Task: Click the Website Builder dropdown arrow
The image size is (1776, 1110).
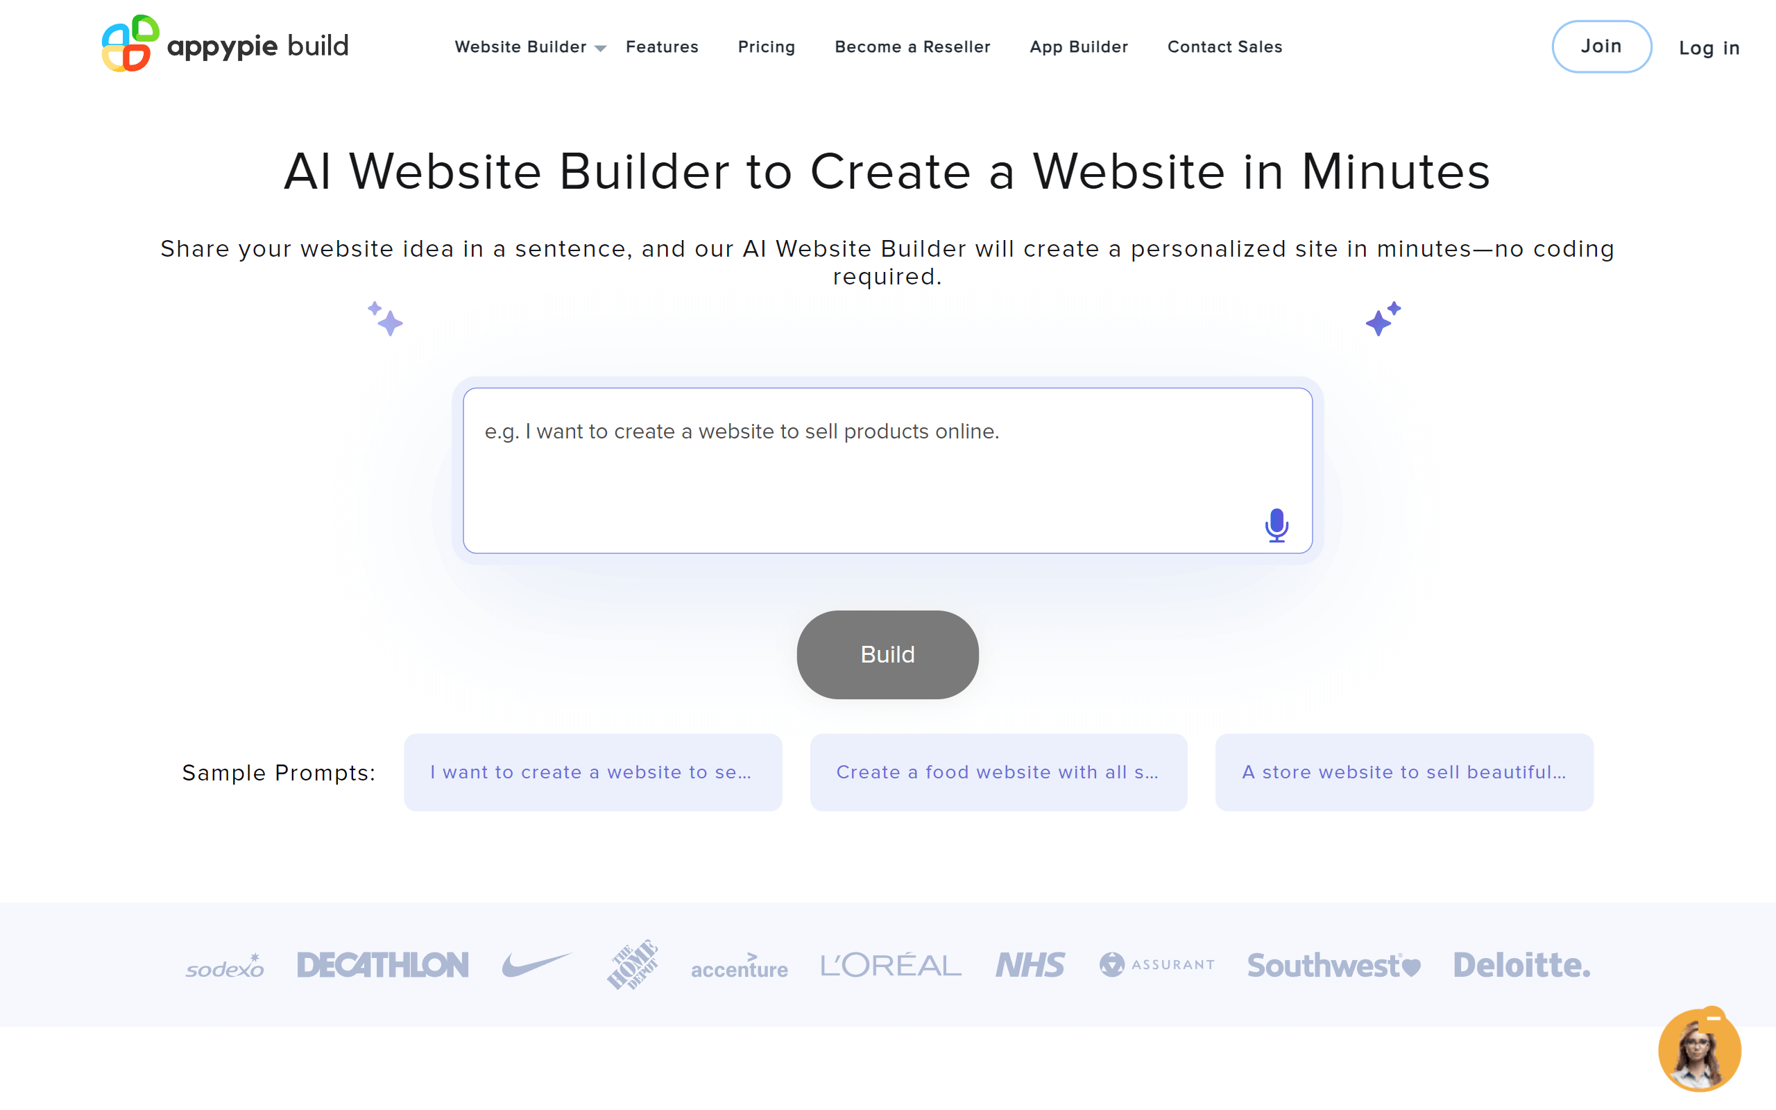Action: (x=601, y=49)
